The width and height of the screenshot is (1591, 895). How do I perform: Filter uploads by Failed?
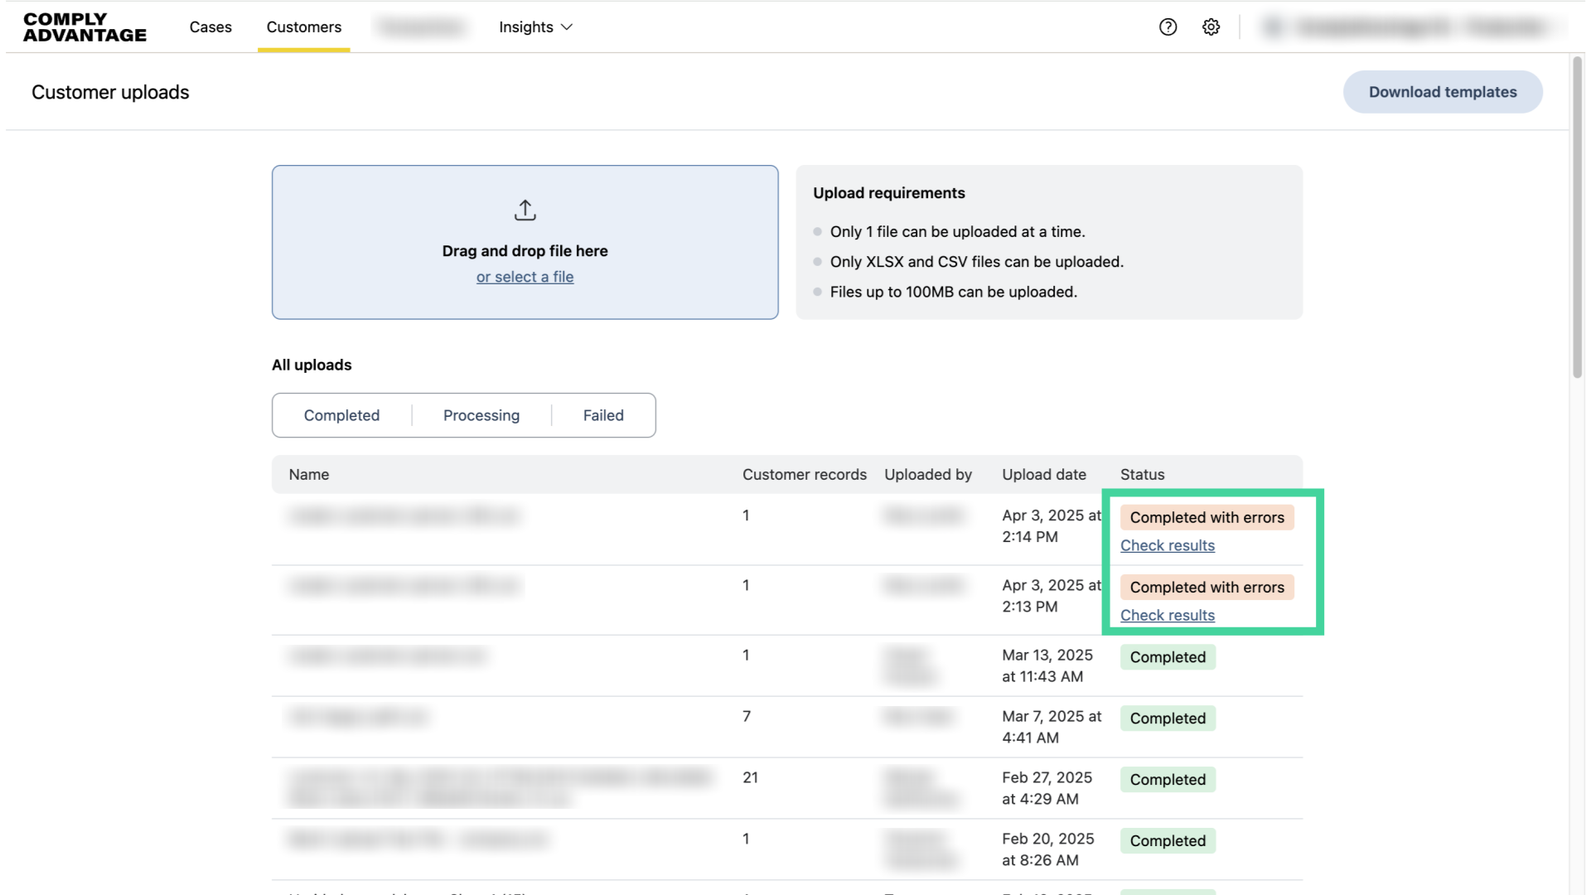coord(602,415)
